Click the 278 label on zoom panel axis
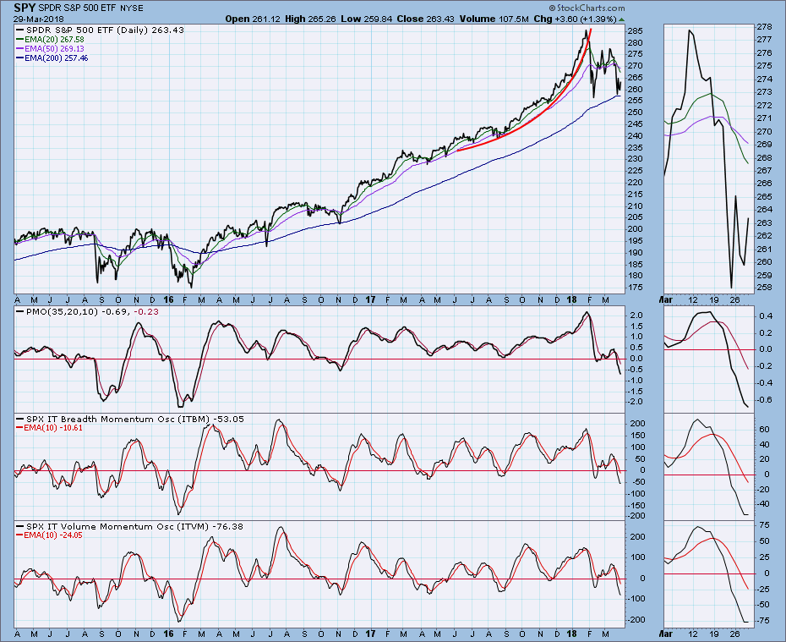This screenshot has height=642, width=786. 764,26
